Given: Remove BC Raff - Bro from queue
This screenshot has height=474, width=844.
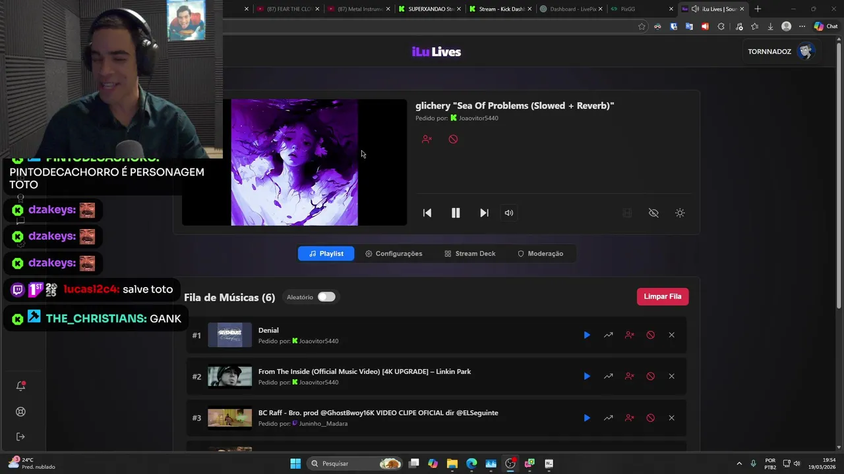Looking at the screenshot, I should point(671,418).
